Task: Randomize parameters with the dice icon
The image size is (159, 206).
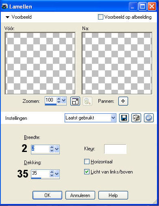Action: (x=136, y=118)
